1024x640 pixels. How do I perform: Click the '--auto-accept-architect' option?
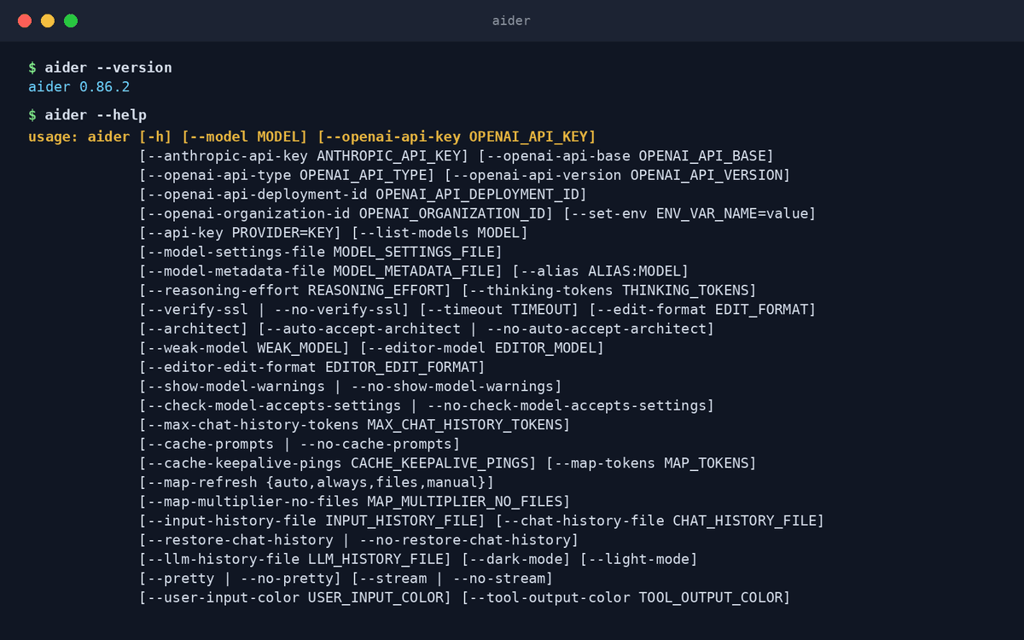[486, 329]
